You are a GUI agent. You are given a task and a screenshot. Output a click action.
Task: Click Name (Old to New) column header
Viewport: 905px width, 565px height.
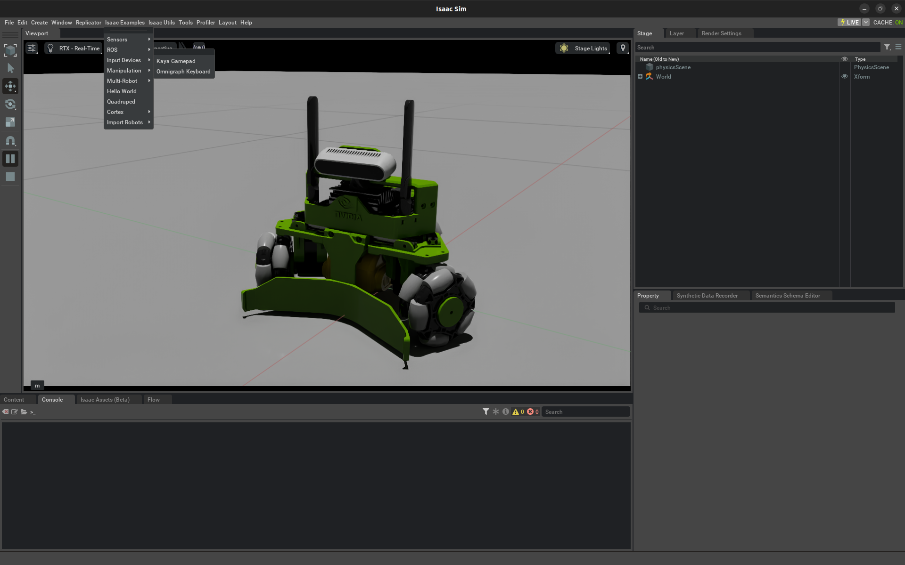(x=659, y=59)
